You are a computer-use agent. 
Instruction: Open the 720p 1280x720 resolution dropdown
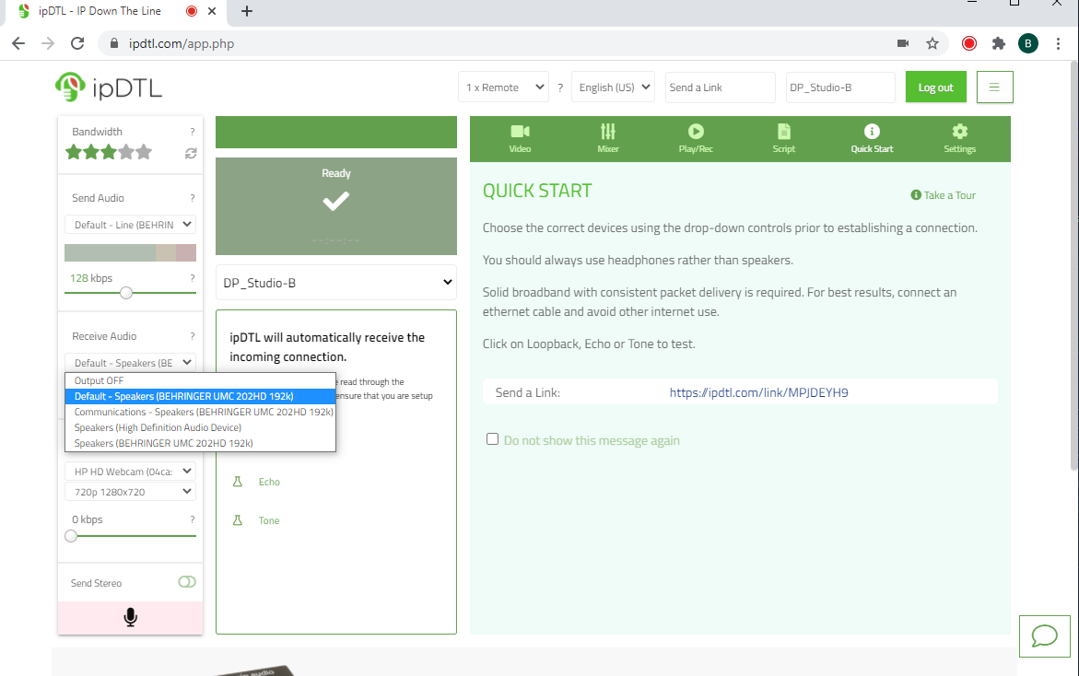point(130,492)
